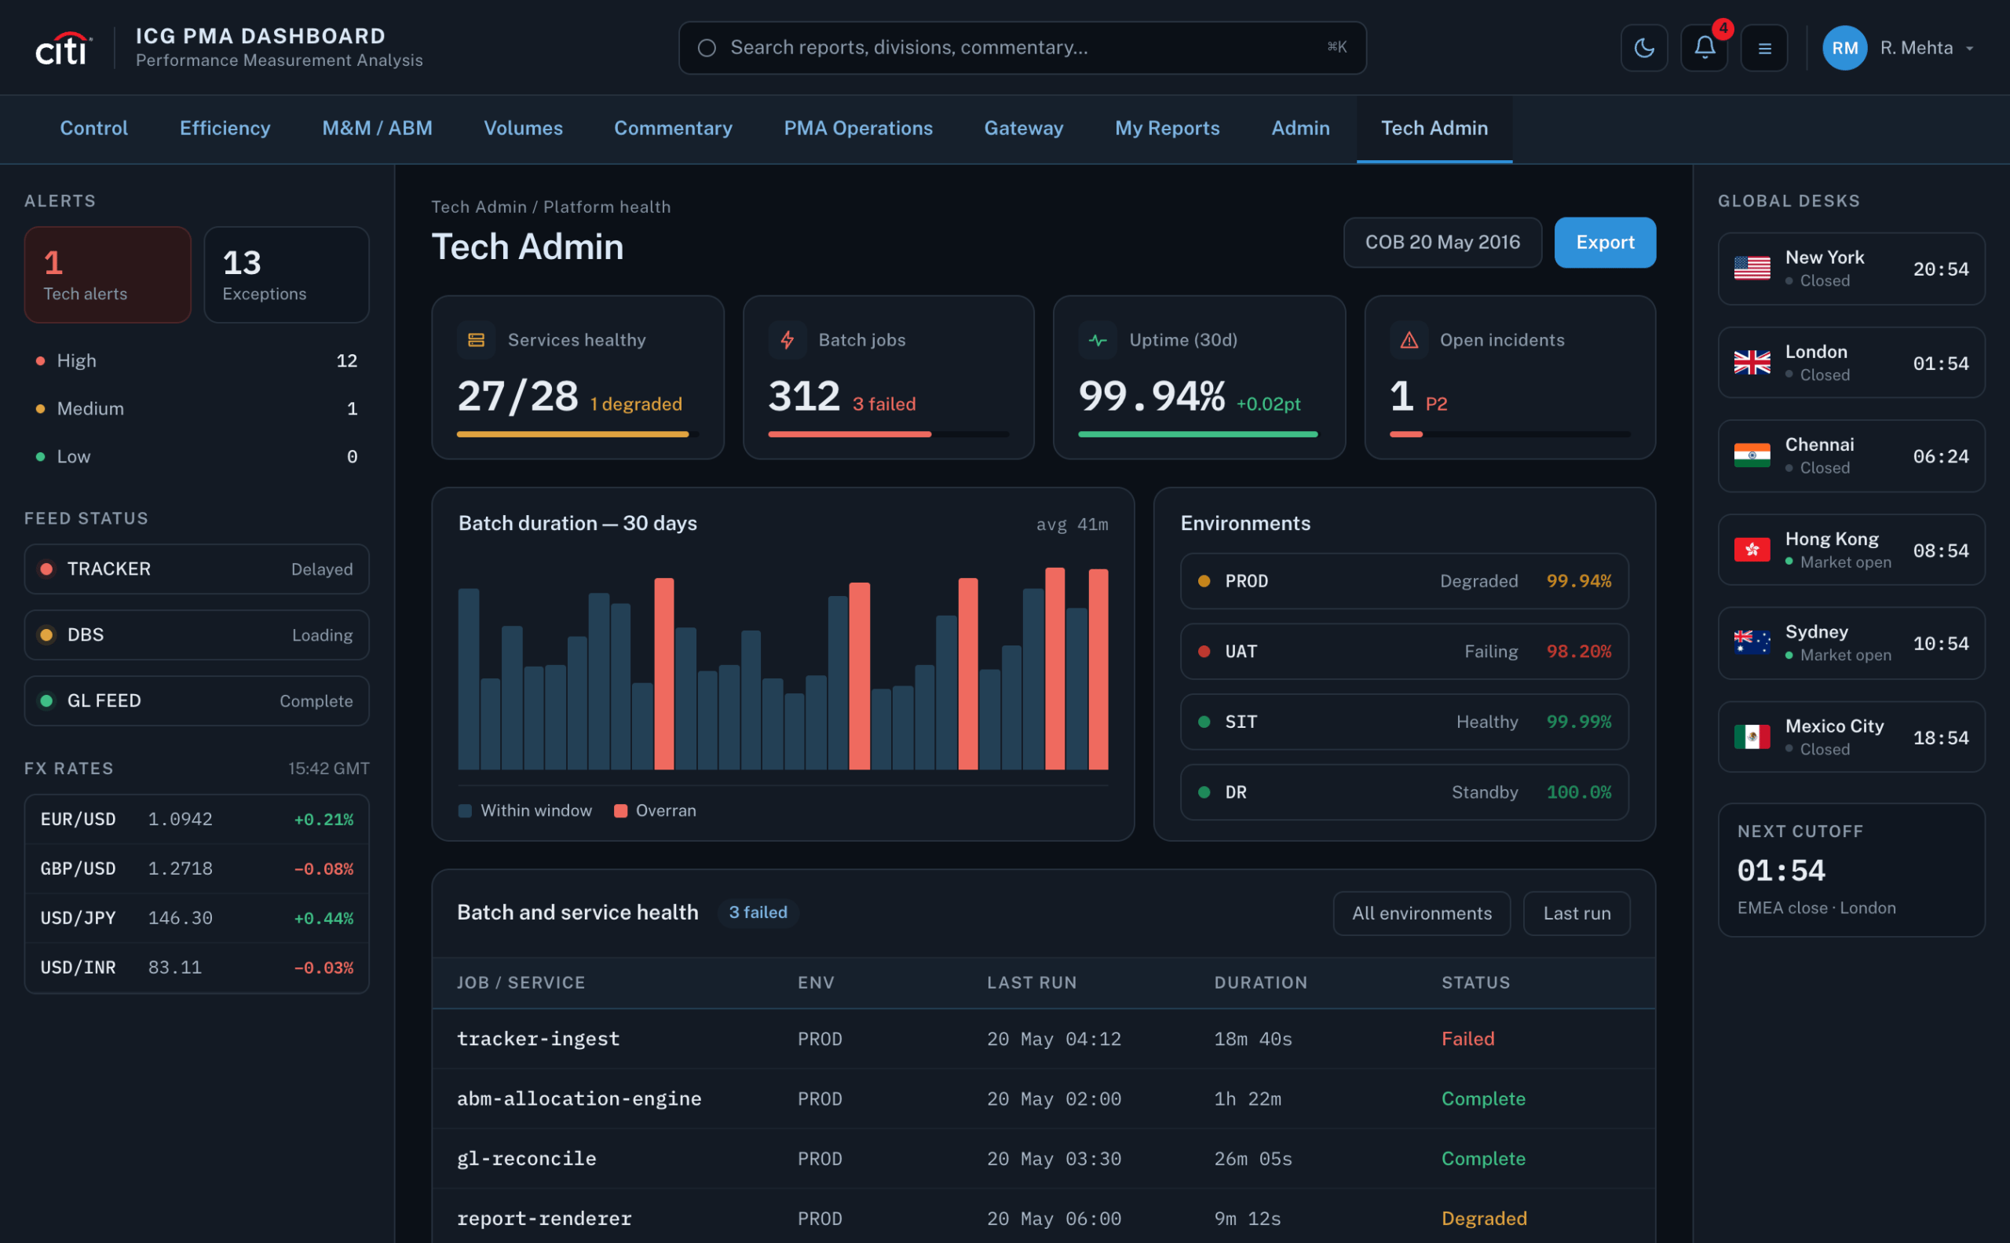
Task: Toggle the Overran legend swatch
Action: [x=621, y=810]
